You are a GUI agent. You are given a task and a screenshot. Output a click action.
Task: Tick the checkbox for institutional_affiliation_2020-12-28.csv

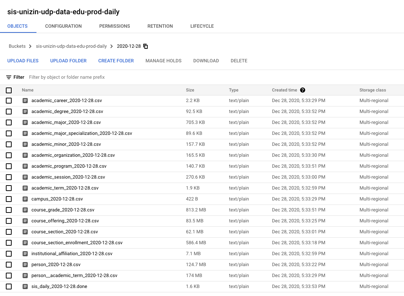(9, 254)
